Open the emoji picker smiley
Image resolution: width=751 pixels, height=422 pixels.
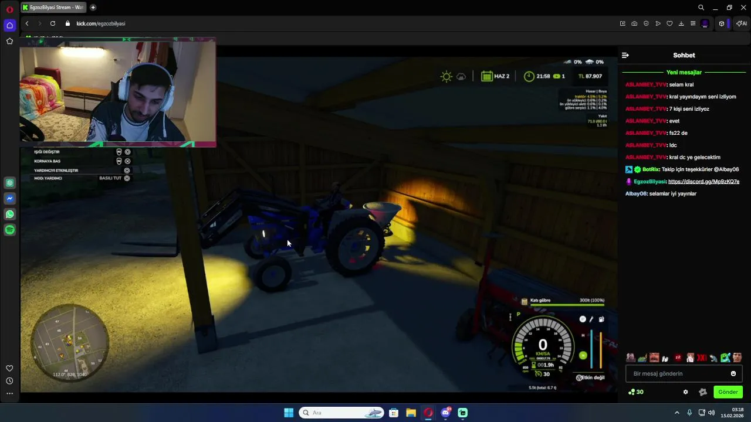click(x=733, y=373)
